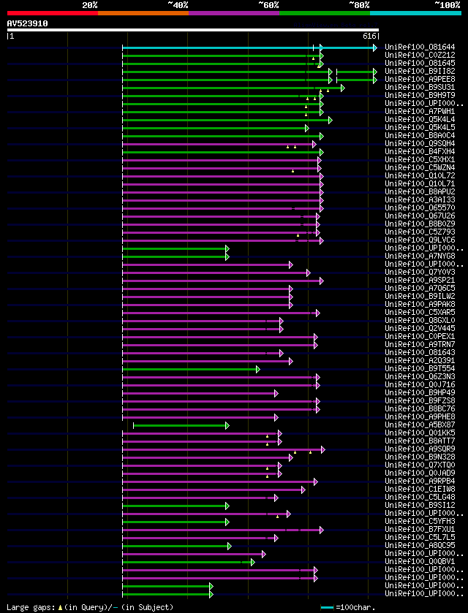Click the UniRef100_C5XHX1 label
This screenshot has height=613, width=468.
point(420,159)
